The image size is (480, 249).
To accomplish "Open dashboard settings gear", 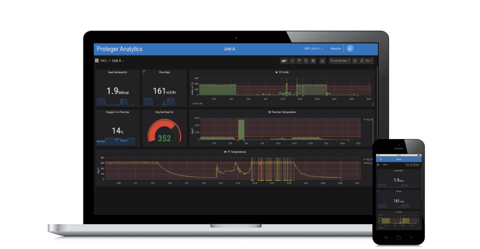I will [x=313, y=61].
